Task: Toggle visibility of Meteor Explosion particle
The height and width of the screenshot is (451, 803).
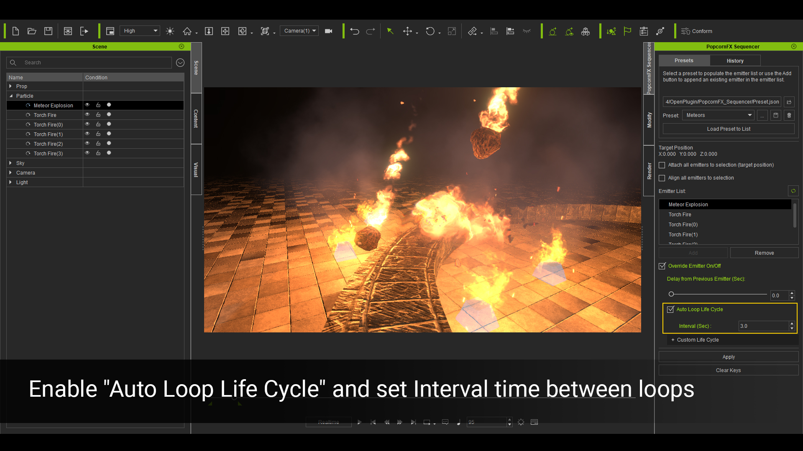Action: (87, 105)
